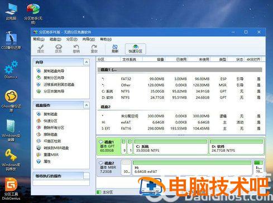The image size is (273, 203).
Task: Select the Other MSR partition row
Action: point(180,85)
